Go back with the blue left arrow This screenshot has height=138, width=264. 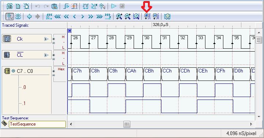coord(29,16)
